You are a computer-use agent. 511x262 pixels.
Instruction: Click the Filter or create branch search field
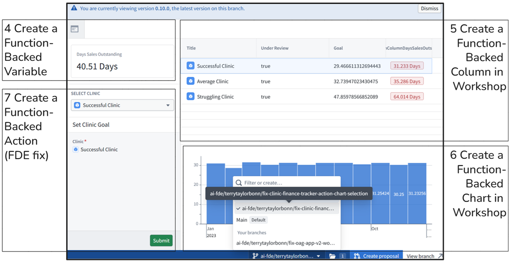pos(287,183)
